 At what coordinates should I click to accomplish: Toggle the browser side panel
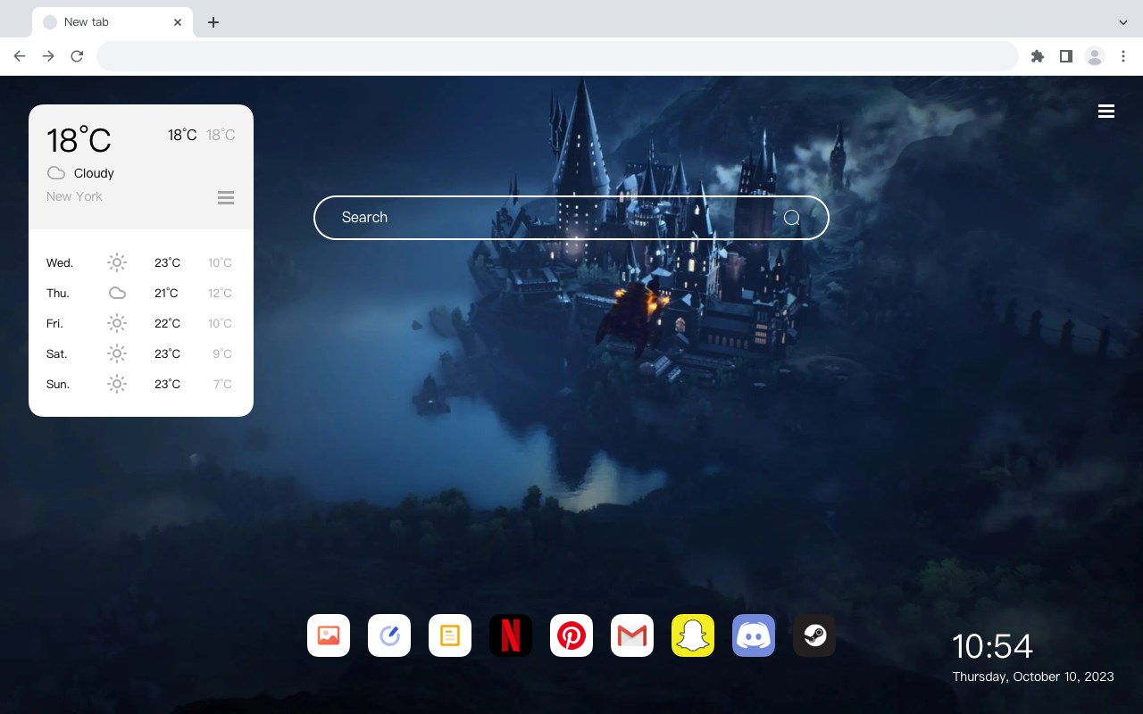point(1065,56)
